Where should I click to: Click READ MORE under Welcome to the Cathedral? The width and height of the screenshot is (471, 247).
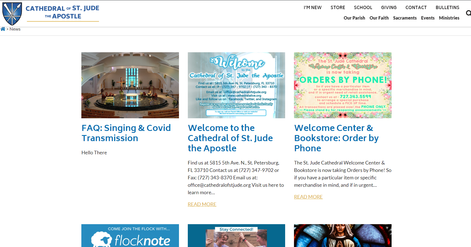pos(202,204)
